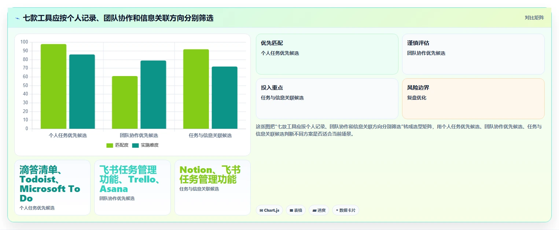Screen dimensions: 559x230
Task: Click the Chart.js tag pill
Action: coord(269,210)
